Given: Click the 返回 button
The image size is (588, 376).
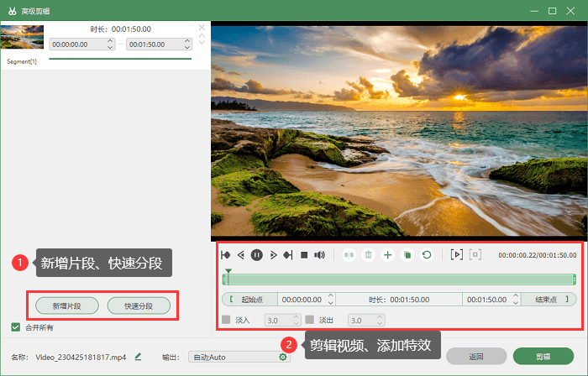Looking at the screenshot, I should coord(476,356).
